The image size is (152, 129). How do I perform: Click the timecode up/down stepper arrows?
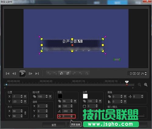point(146,73)
